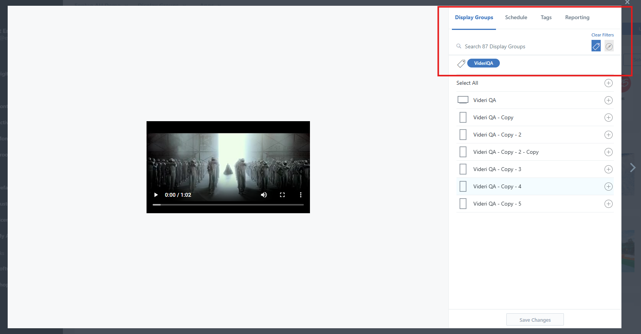The height and width of the screenshot is (334, 641).
Task: Open the Tags tab
Action: (546, 17)
